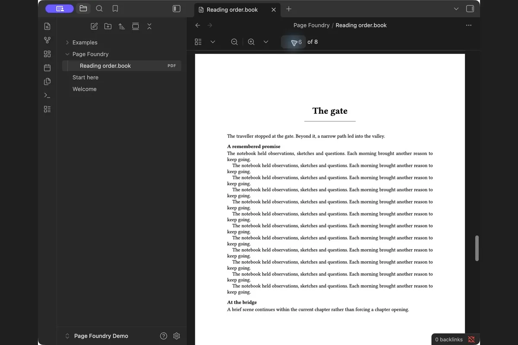Open settings gear icon
Image resolution: width=518 pixels, height=345 pixels.
[x=177, y=336]
